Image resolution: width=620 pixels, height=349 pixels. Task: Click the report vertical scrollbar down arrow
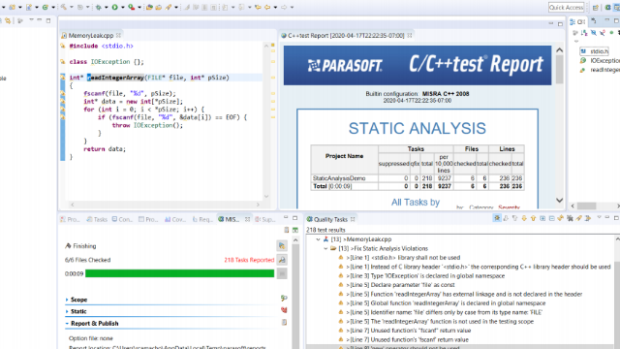tap(559, 201)
